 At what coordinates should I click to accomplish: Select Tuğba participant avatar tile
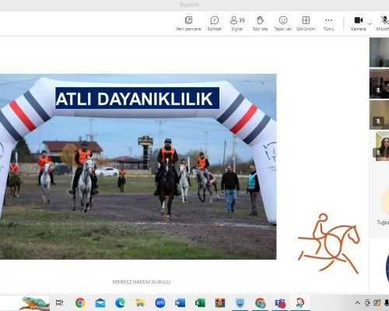point(383,208)
